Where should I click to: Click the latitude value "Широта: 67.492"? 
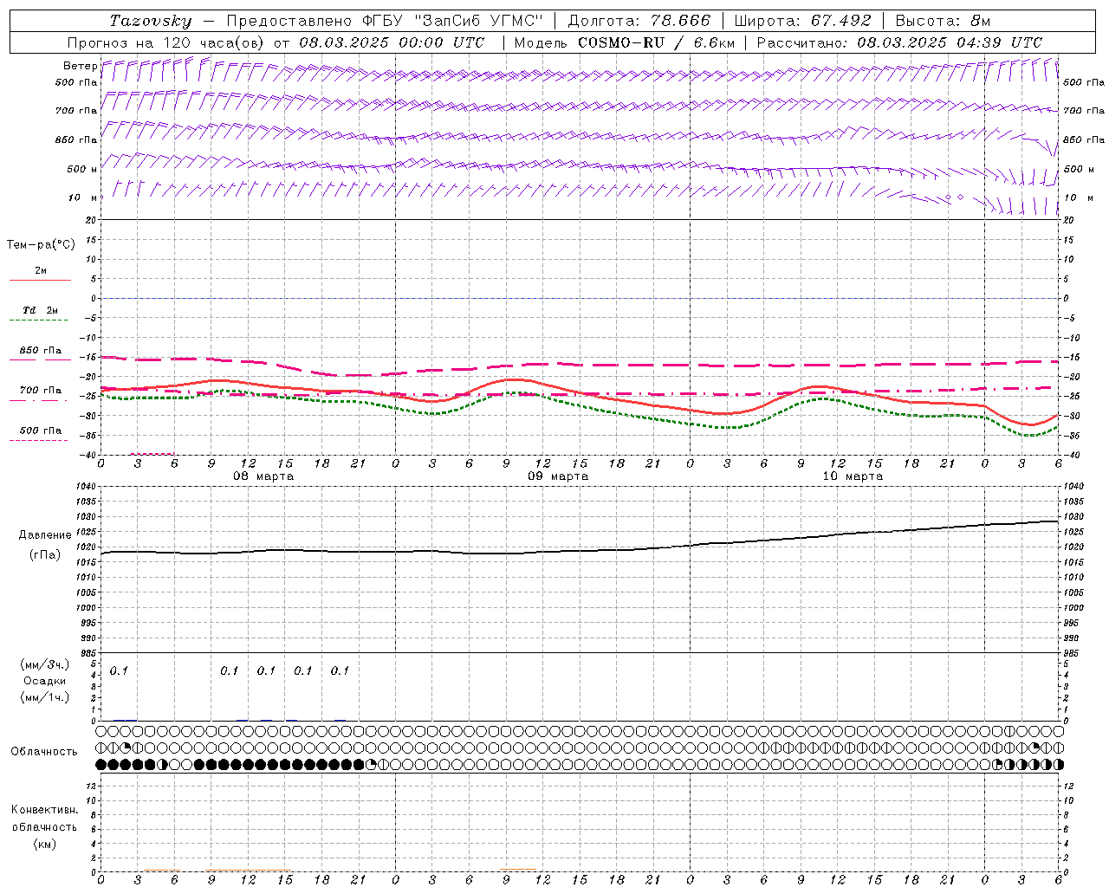coord(802,21)
